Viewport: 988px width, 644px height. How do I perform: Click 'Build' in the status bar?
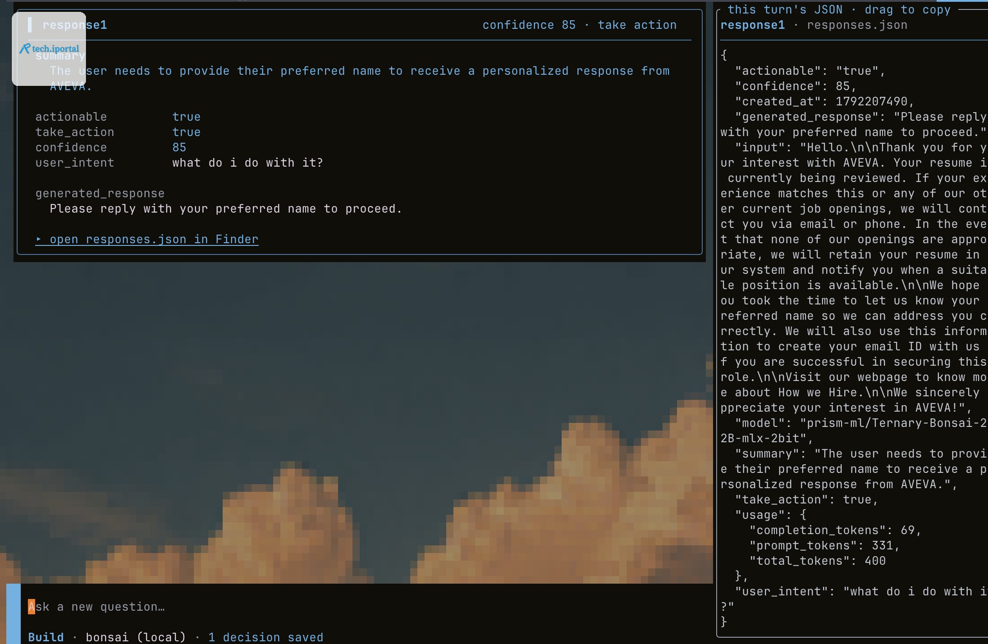[x=46, y=637]
